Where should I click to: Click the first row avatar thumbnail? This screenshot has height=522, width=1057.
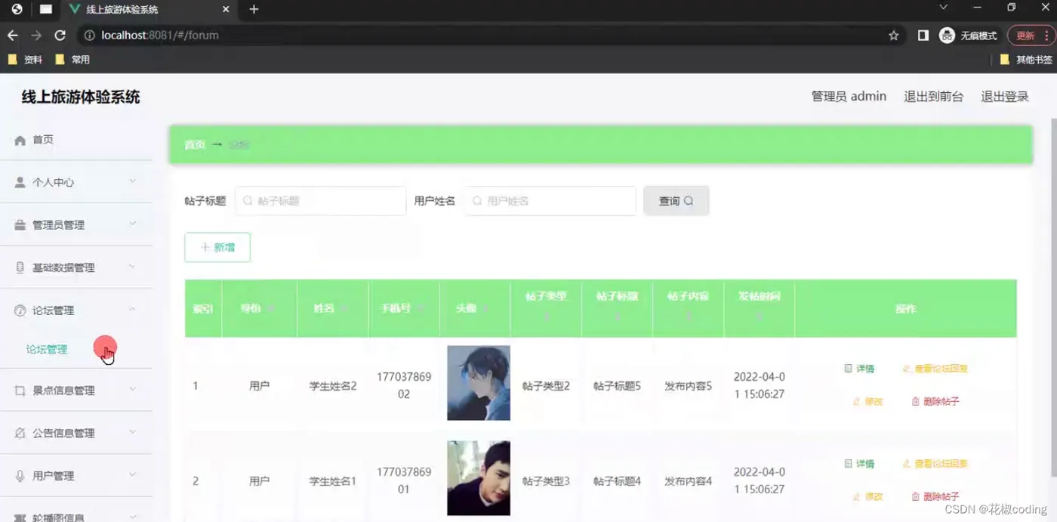479,383
